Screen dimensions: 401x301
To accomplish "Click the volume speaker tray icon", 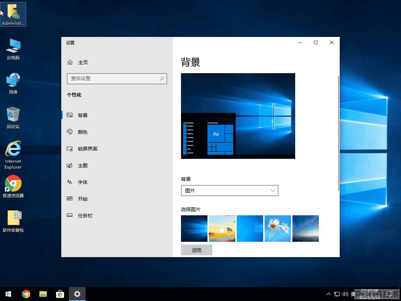I will click(x=345, y=294).
